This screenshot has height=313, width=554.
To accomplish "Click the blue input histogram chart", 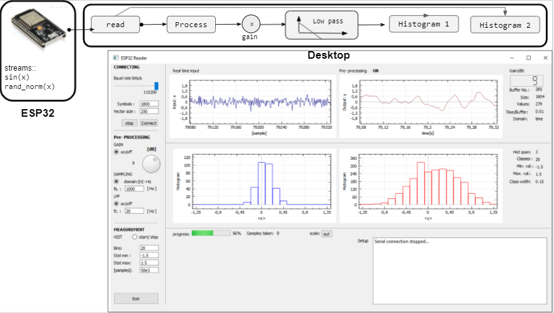I will [253, 186].
